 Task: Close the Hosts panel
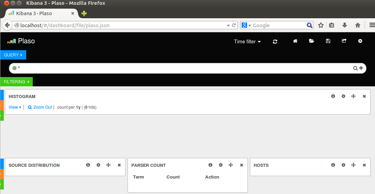click(364, 165)
